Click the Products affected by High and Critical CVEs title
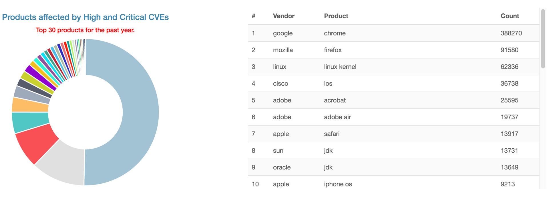Image resolution: width=549 pixels, height=199 pixels. pyautogui.click(x=85, y=17)
